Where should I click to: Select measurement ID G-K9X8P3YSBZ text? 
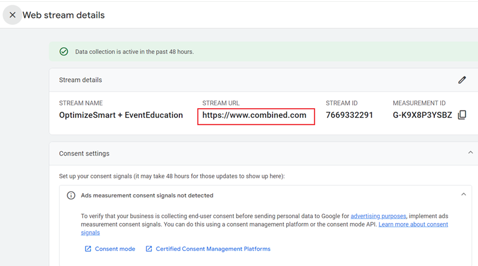tap(422, 115)
